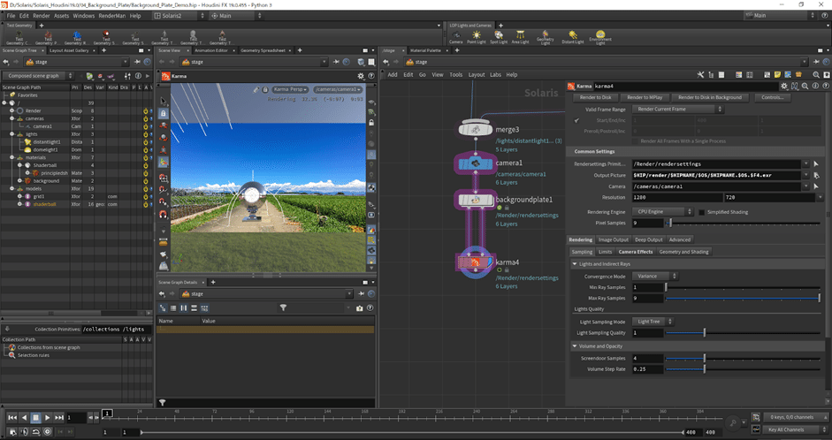Click the Camera shelf tool icon
The image size is (832, 440).
455,35
